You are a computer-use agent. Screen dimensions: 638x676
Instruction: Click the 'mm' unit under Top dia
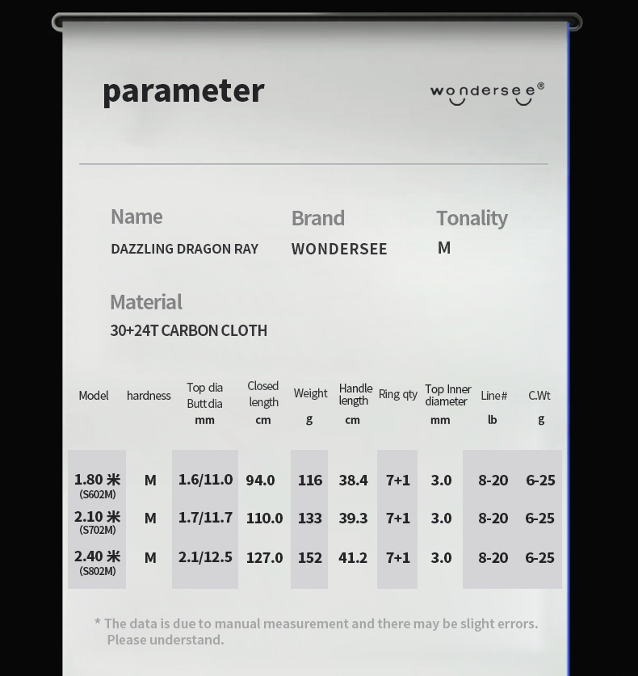[205, 420]
